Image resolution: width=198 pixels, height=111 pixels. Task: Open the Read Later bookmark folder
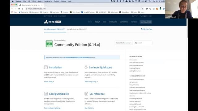[x=54, y=12]
